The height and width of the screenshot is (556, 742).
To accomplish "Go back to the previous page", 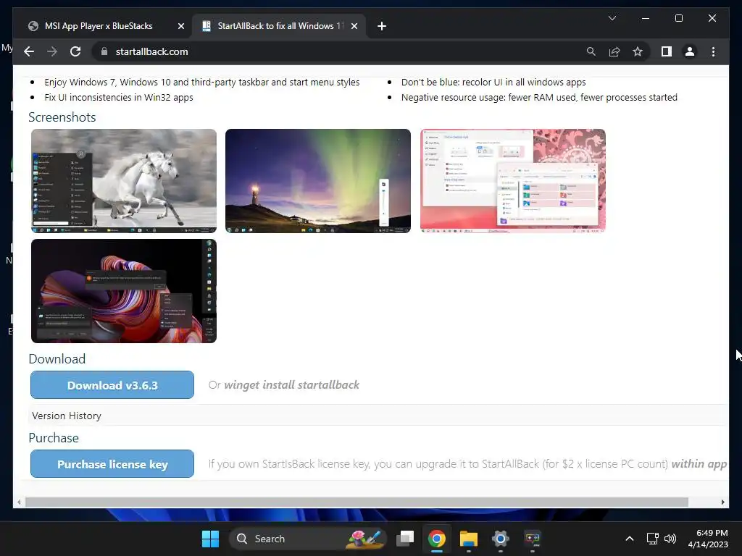I will tap(29, 51).
